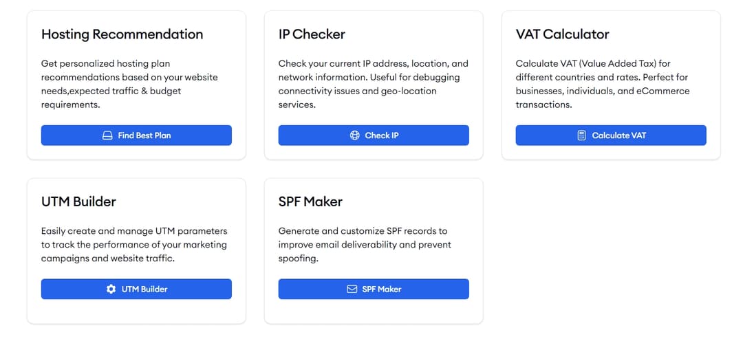Click the globe icon on Check IP
This screenshot has width=743, height=339.
tap(355, 135)
